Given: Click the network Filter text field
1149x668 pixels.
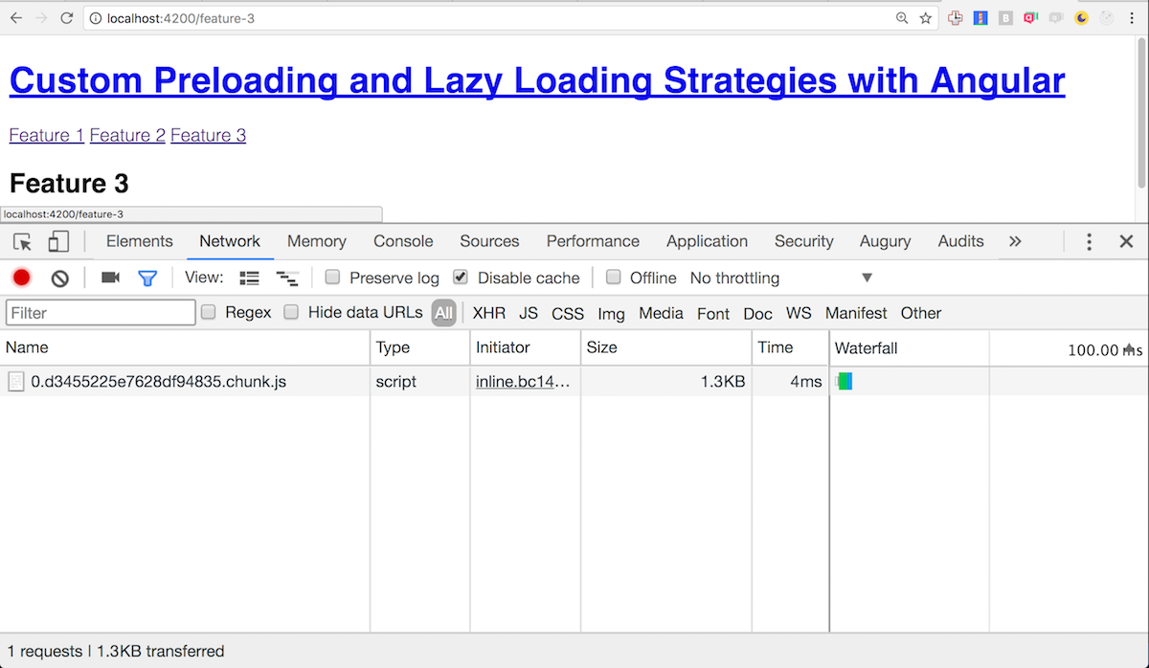Looking at the screenshot, I should point(101,312).
